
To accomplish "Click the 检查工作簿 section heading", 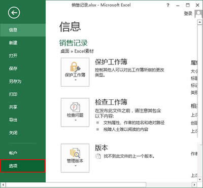I will tap(111, 102).
